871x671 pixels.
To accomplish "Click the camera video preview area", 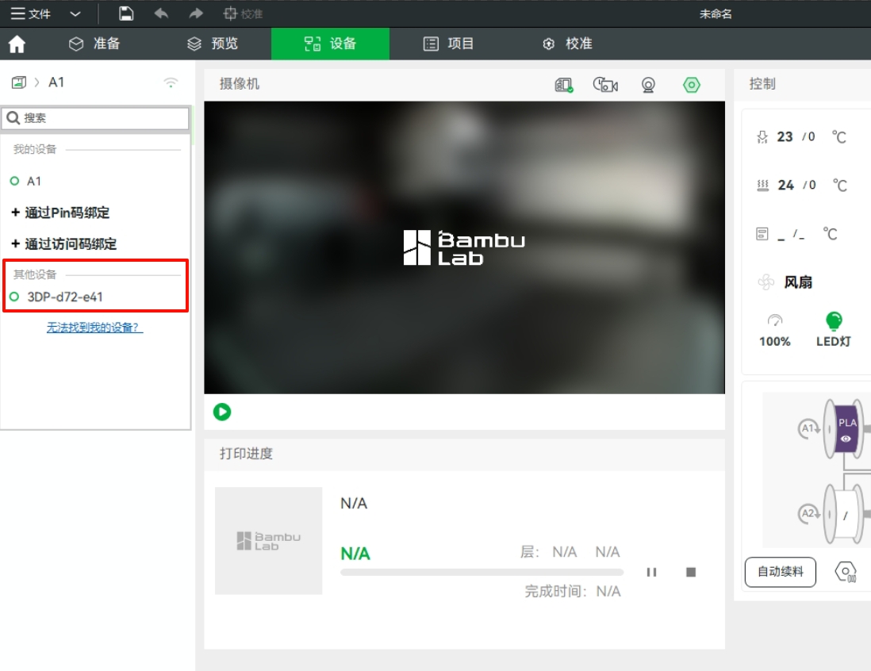I will pos(464,247).
